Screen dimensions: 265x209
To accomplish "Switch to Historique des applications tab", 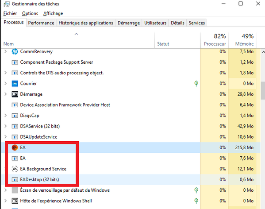I will tap(86, 23).
